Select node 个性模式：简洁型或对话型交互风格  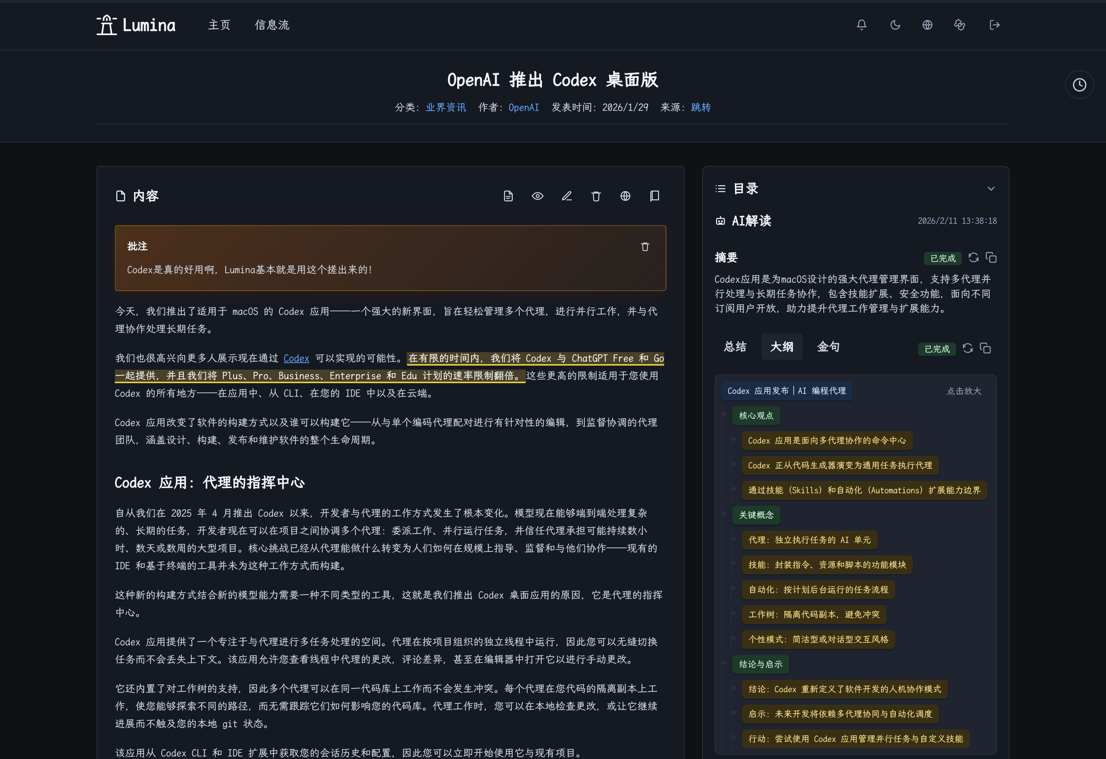pyautogui.click(x=818, y=639)
